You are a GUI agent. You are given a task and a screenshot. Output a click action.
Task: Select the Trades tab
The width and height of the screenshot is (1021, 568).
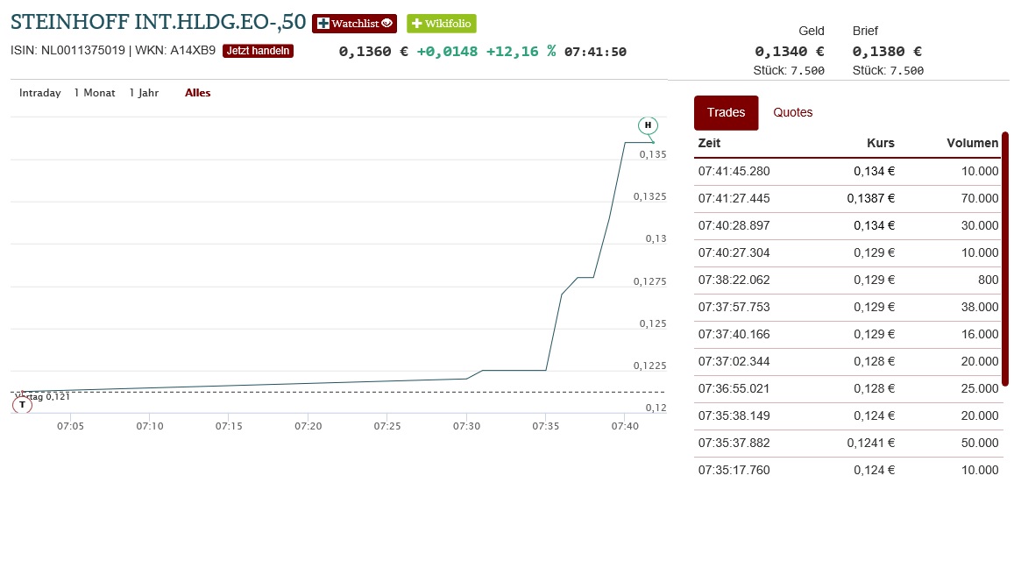coord(726,112)
